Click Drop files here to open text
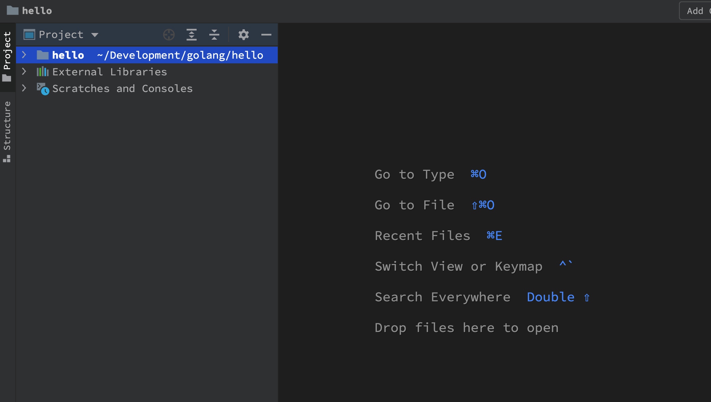 tap(467, 328)
